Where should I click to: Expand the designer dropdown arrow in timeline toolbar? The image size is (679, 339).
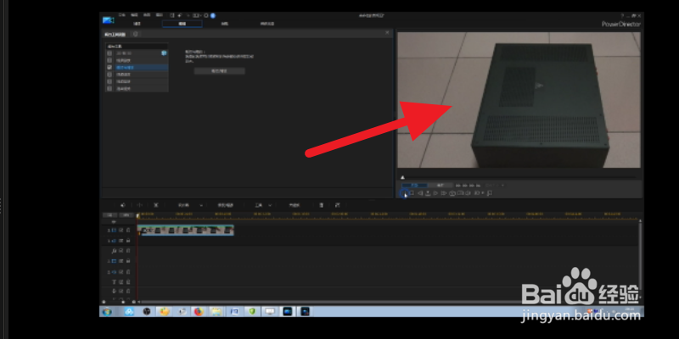coord(201,205)
